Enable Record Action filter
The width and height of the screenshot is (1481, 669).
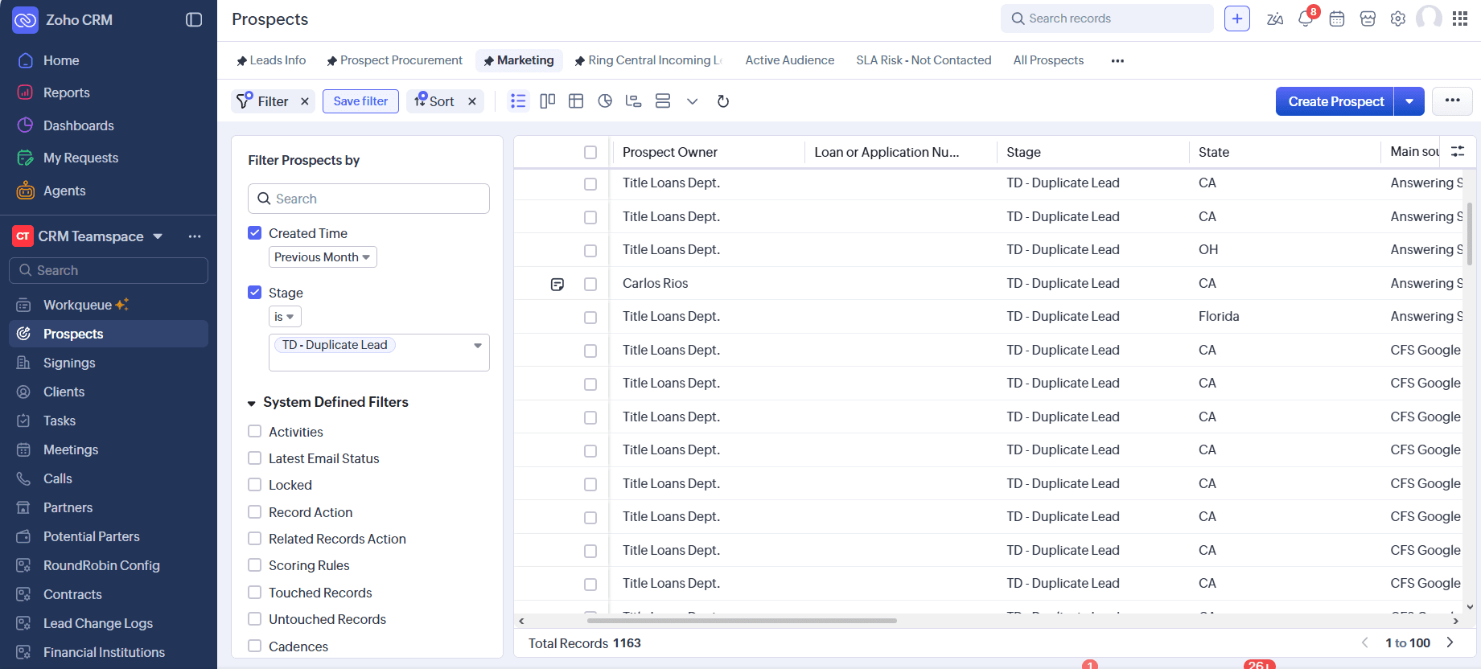click(255, 512)
